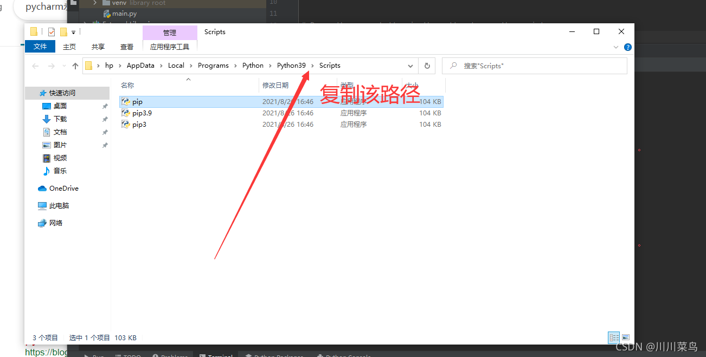Expand the chevron between hp and AppData

[x=120, y=66]
